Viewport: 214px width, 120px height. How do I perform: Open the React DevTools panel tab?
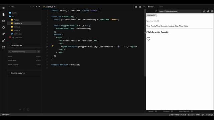pyautogui.click(x=184, y=111)
